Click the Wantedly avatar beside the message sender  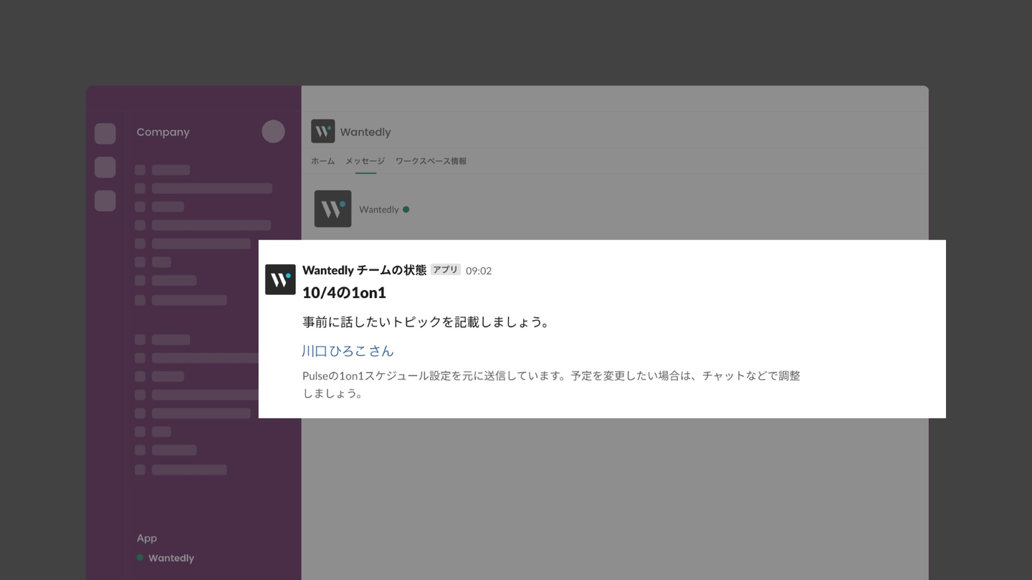click(280, 279)
